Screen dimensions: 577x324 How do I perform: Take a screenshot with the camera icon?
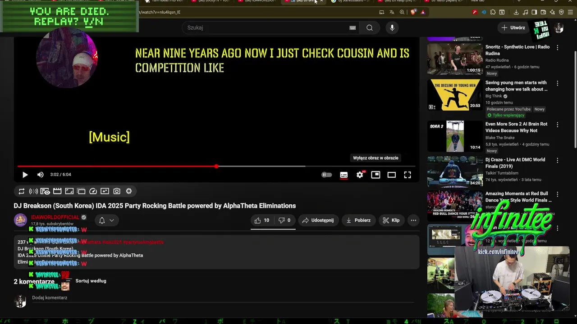click(117, 191)
